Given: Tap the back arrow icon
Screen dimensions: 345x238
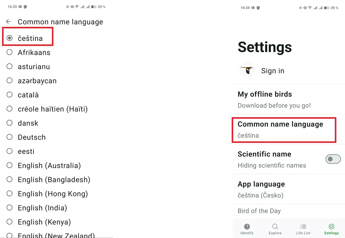Looking at the screenshot, I should [x=8, y=22].
